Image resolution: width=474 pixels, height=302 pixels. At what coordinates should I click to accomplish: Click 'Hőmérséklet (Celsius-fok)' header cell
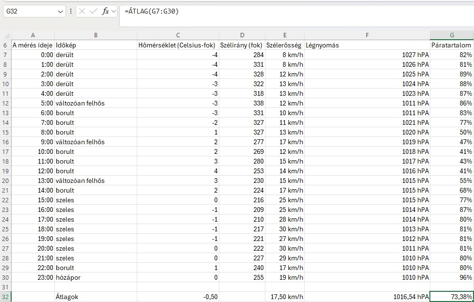(x=178, y=45)
